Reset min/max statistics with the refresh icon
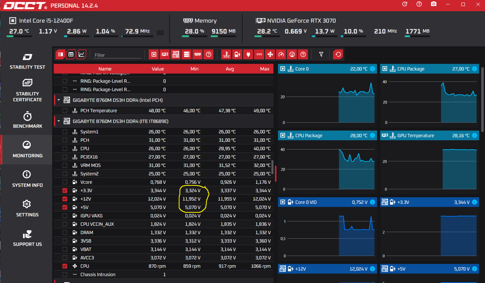485x283 pixels. pos(338,55)
